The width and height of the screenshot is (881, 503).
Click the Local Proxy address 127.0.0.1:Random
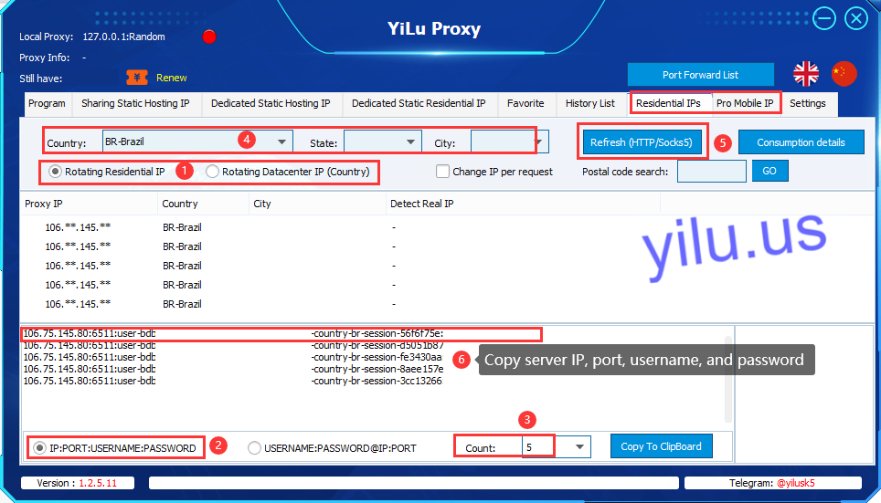[123, 37]
